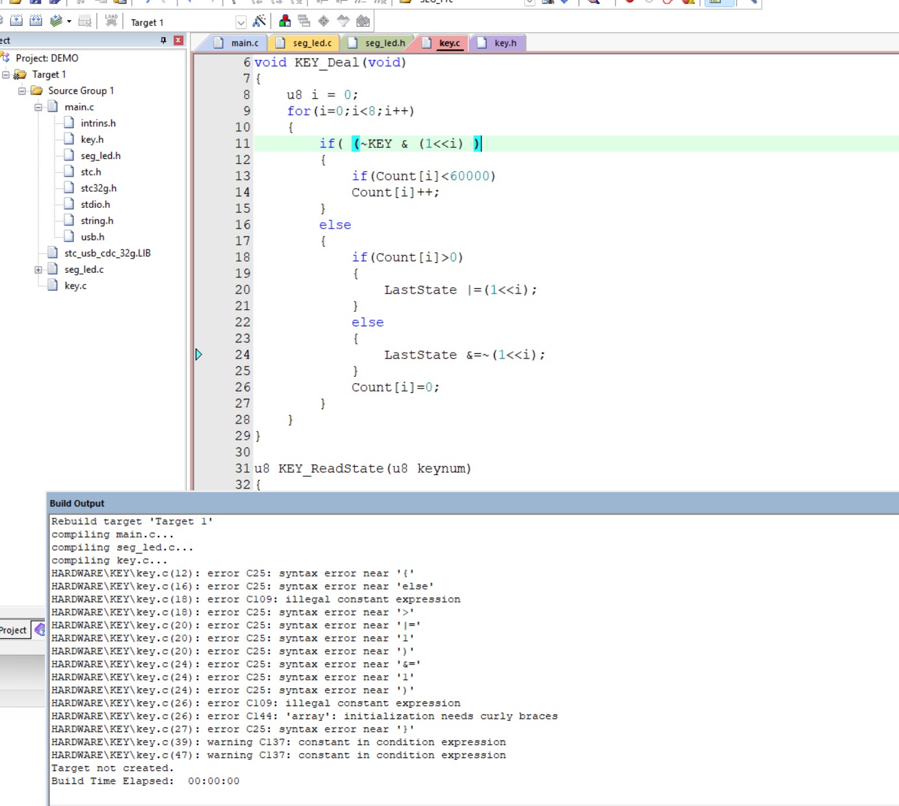Expand the seg_led.c tree node
This screenshot has height=806, width=899.
tap(38, 270)
